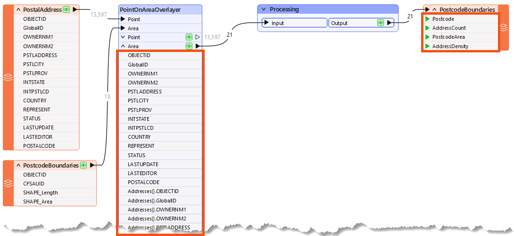The image size is (514, 236).
Task: Click the PointOnAreaOverlayer Area input port arrow
Action: 123,28
